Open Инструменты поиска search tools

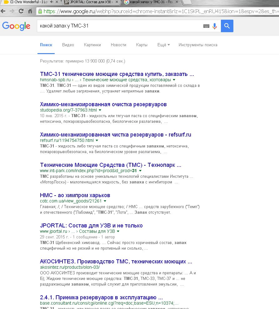(x=198, y=45)
